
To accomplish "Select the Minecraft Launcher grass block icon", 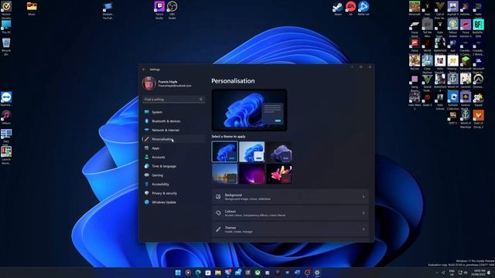I will click(466, 63).
